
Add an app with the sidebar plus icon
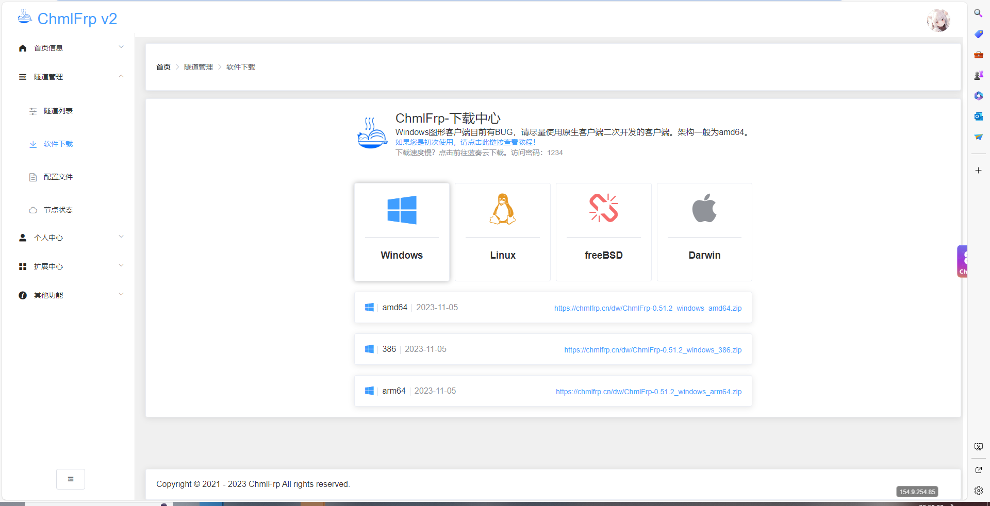[978, 170]
